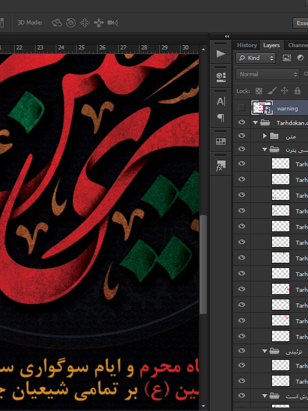Click the lock image pixels brush icon

click(272, 91)
